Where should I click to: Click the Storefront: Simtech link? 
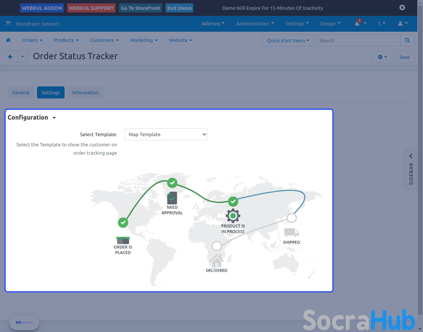(37, 24)
